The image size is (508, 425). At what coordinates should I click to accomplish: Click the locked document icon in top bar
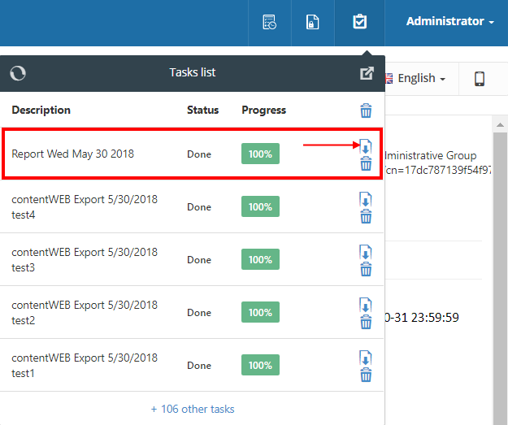[311, 22]
